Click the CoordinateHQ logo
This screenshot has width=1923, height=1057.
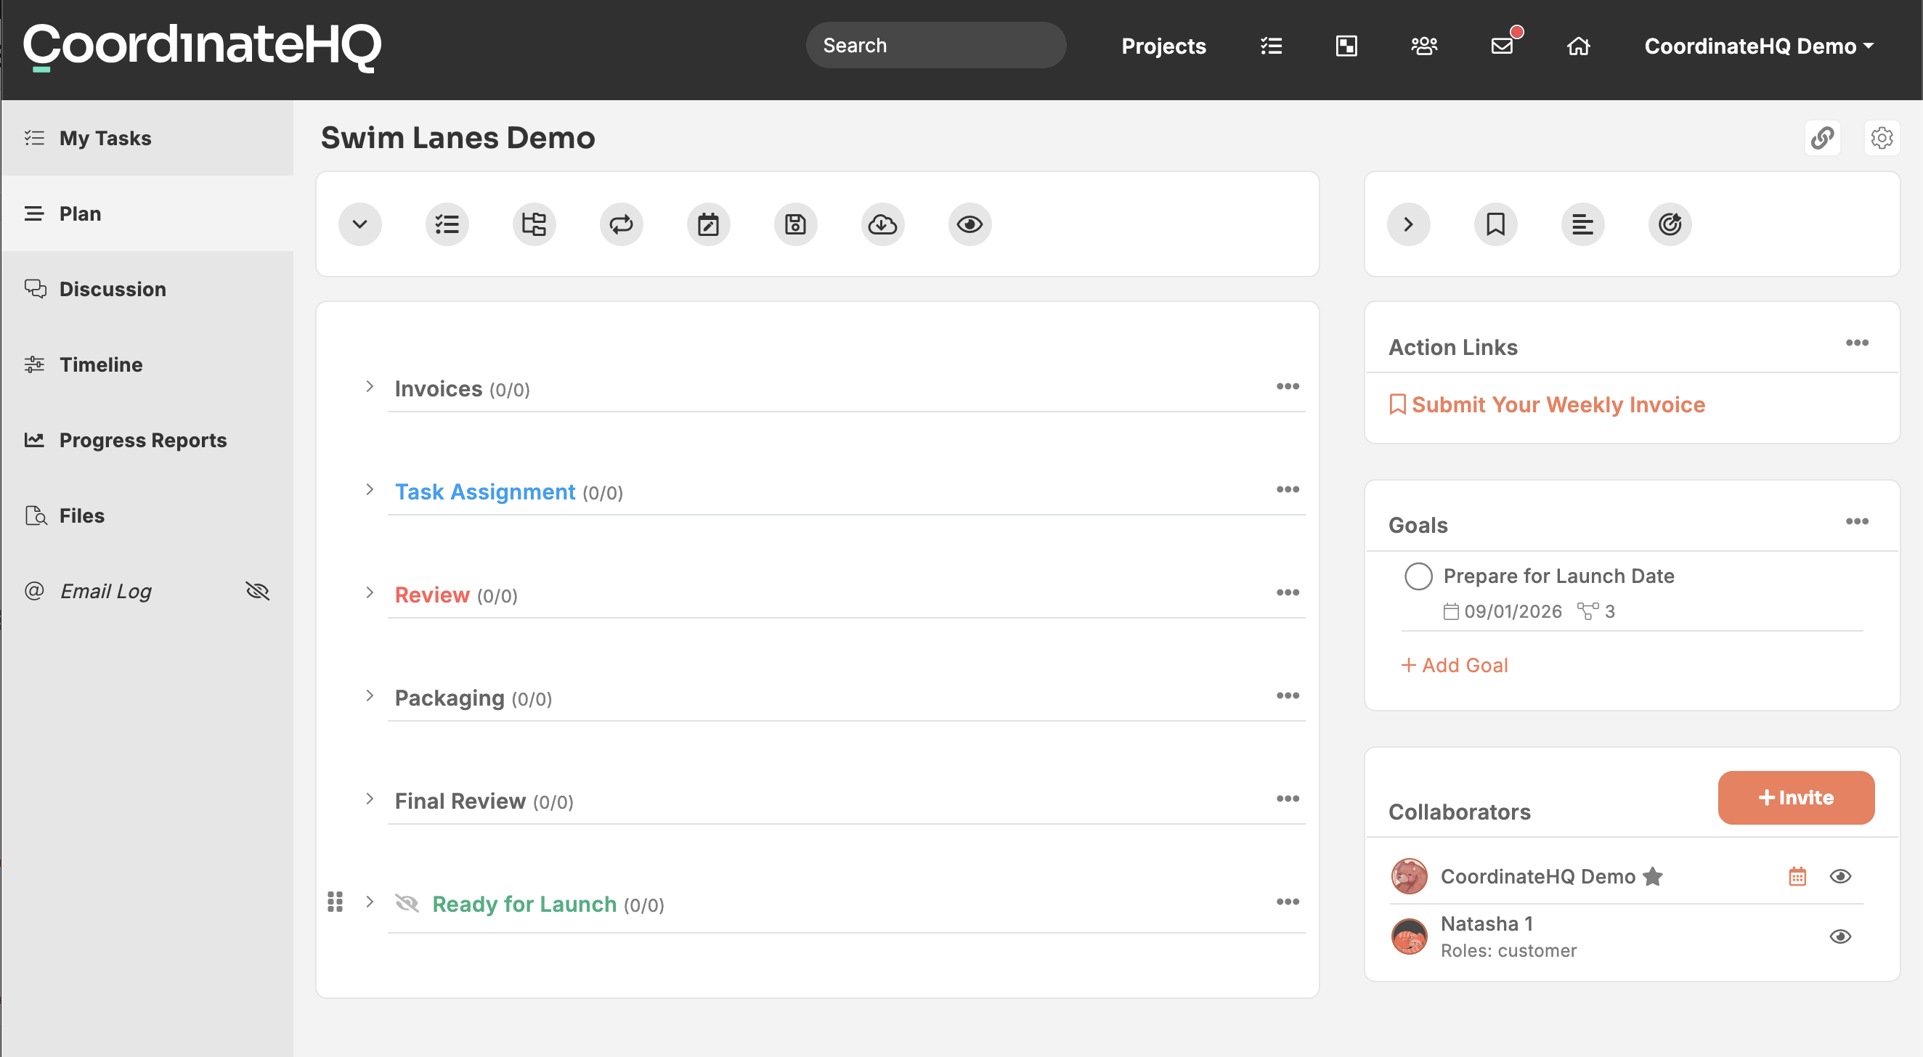click(x=203, y=46)
